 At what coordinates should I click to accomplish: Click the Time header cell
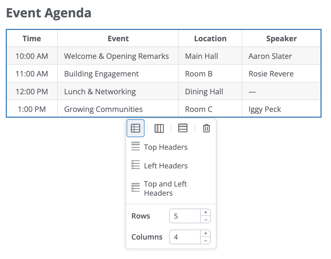[32, 38]
